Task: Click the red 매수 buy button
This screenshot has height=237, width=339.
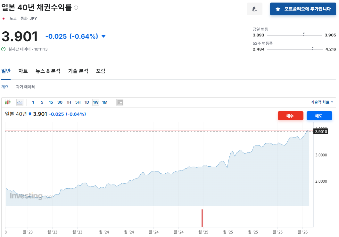Action: pos(290,115)
